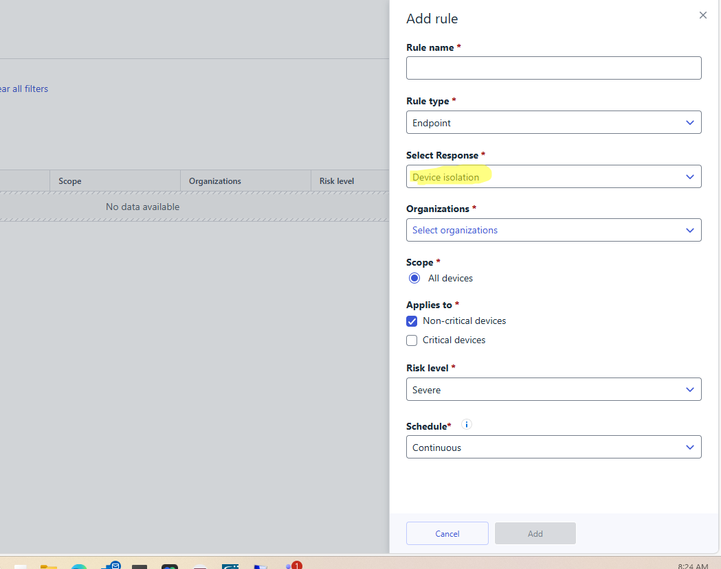Cancel adding the rule

click(447, 533)
